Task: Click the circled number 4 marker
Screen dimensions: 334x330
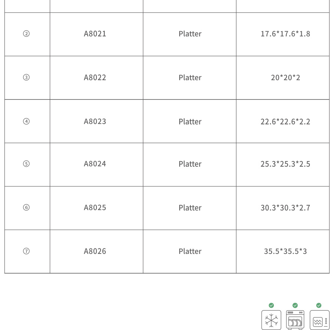Action: (26, 121)
